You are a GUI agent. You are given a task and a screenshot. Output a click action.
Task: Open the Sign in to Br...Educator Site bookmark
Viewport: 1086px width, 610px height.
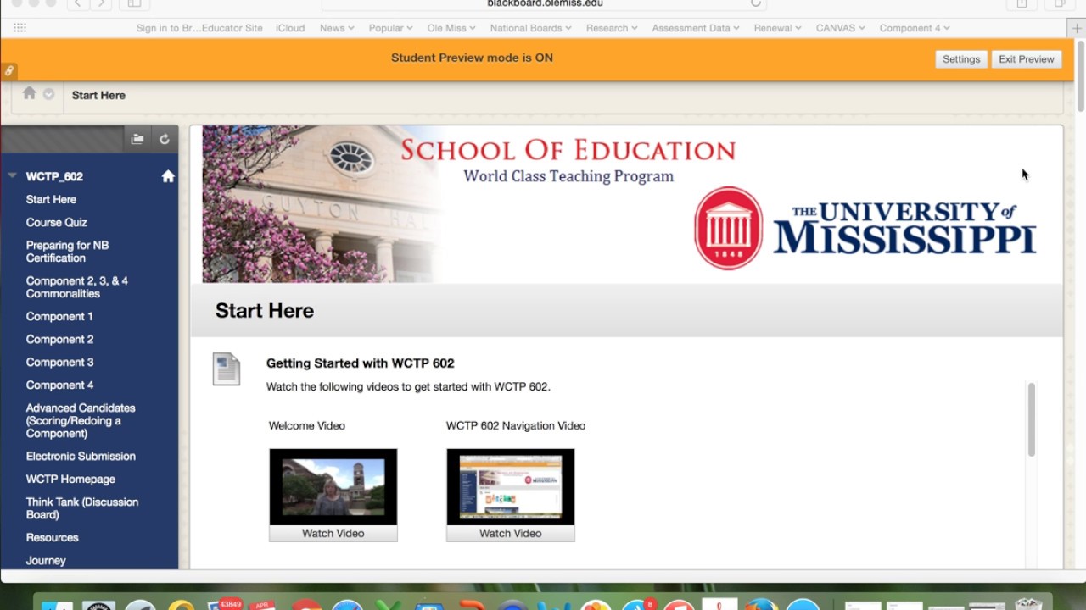click(x=199, y=28)
